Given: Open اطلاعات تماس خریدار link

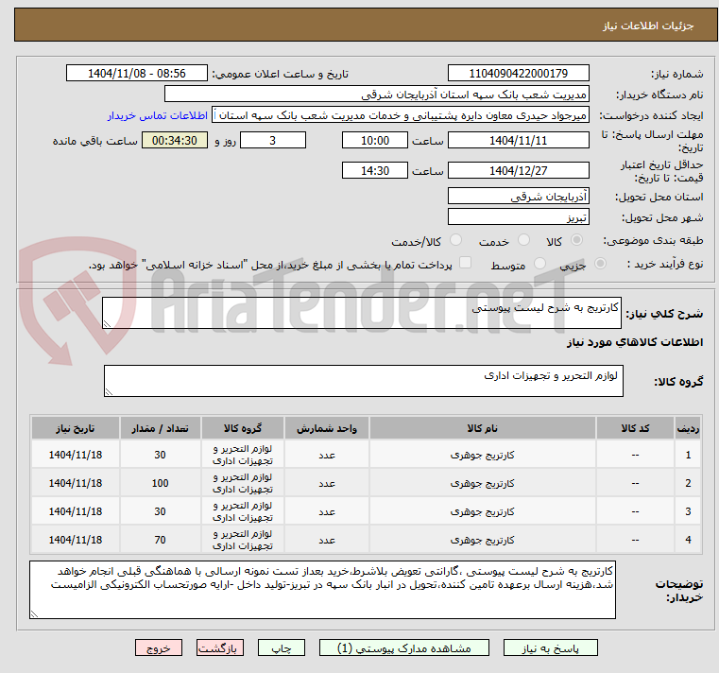Looking at the screenshot, I should (x=158, y=115).
